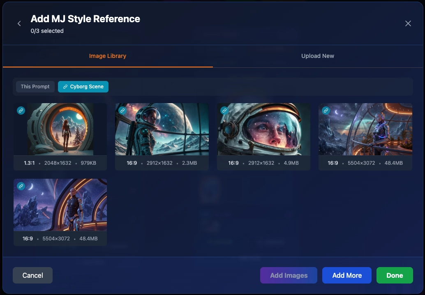The height and width of the screenshot is (295, 425).
Task: Click the link badge on the bottom robot thumbnail
Action: click(21, 186)
